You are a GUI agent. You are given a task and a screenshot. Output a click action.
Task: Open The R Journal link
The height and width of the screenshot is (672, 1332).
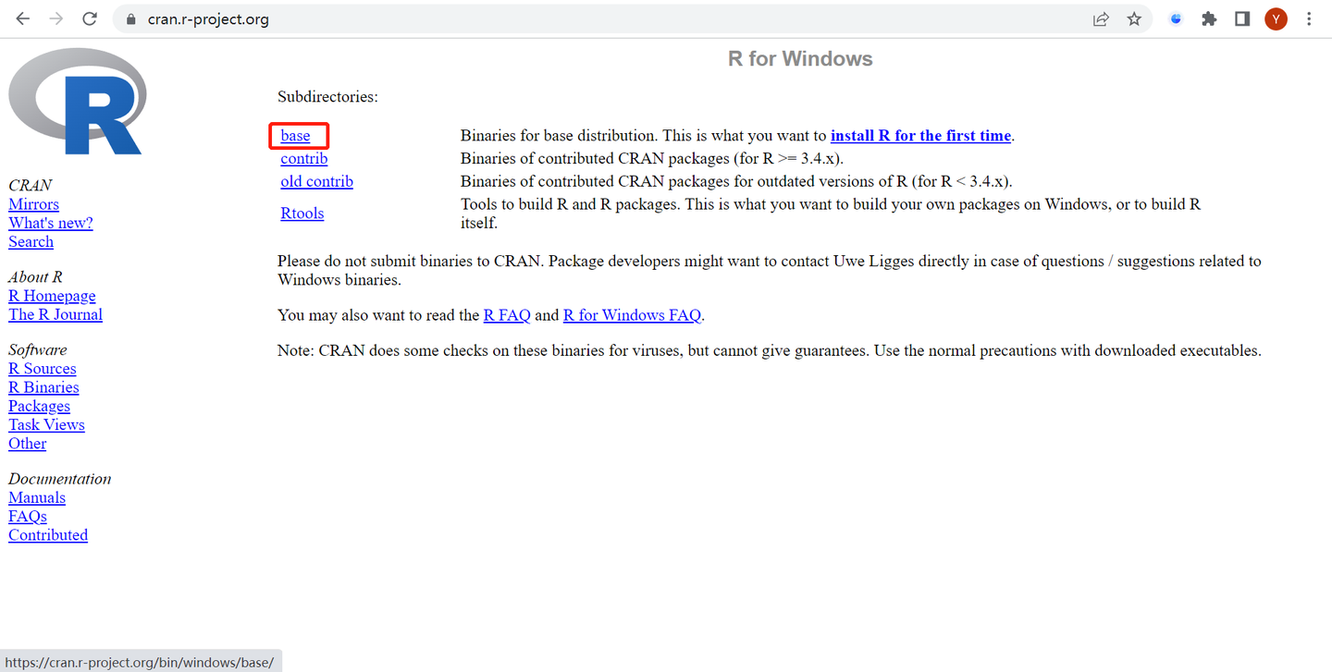(55, 314)
